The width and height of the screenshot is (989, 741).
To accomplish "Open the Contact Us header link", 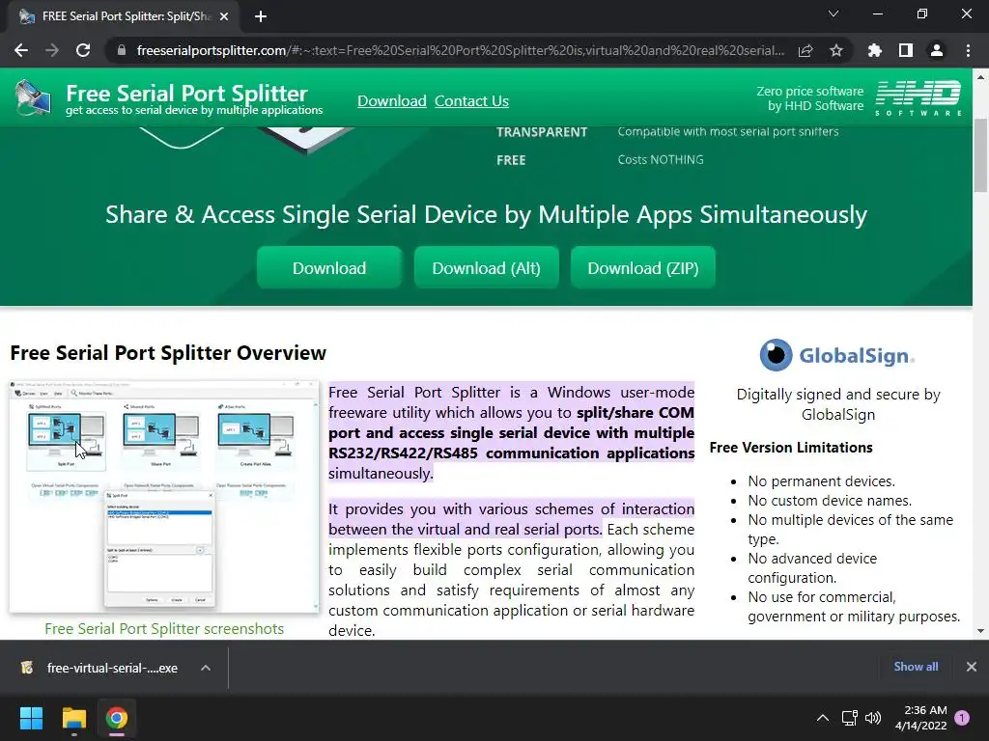I will [x=471, y=100].
